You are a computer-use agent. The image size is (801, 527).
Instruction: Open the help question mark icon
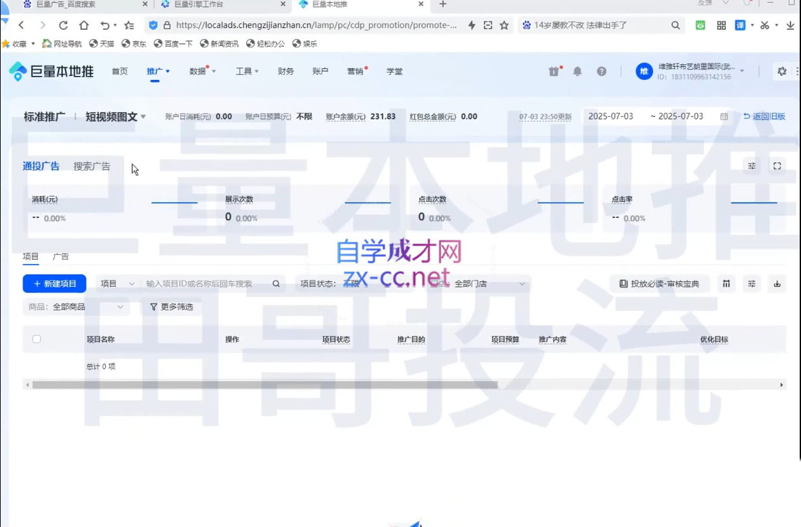pyautogui.click(x=602, y=71)
